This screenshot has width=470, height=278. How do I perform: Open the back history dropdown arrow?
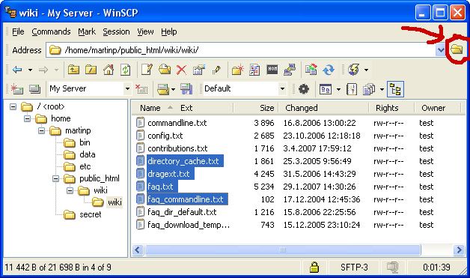[x=30, y=70]
